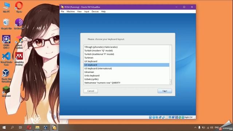Open Task View on the taskbar

[20, 127]
